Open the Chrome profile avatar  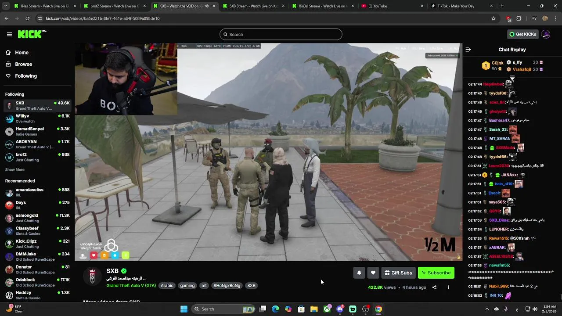point(545,18)
